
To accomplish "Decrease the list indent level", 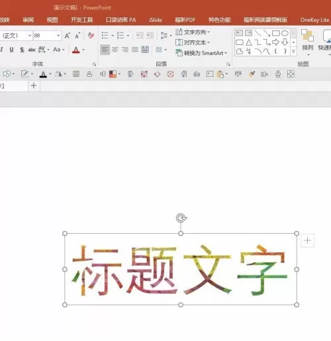I will [140, 35].
